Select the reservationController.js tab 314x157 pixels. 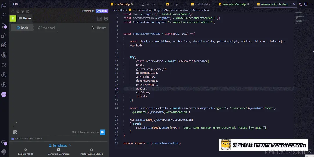274,4
